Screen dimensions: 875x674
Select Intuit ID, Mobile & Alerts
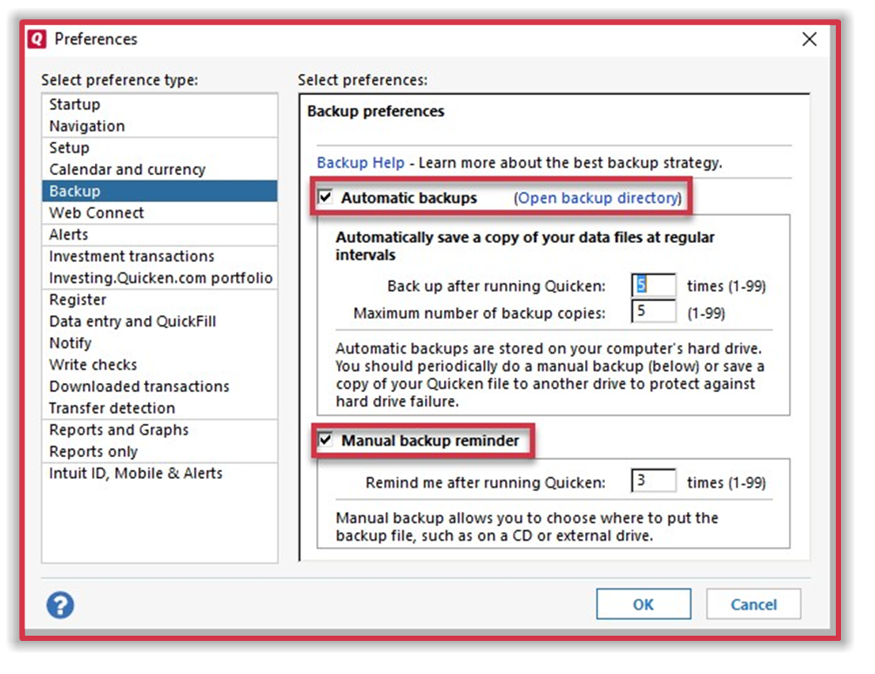click(x=136, y=474)
